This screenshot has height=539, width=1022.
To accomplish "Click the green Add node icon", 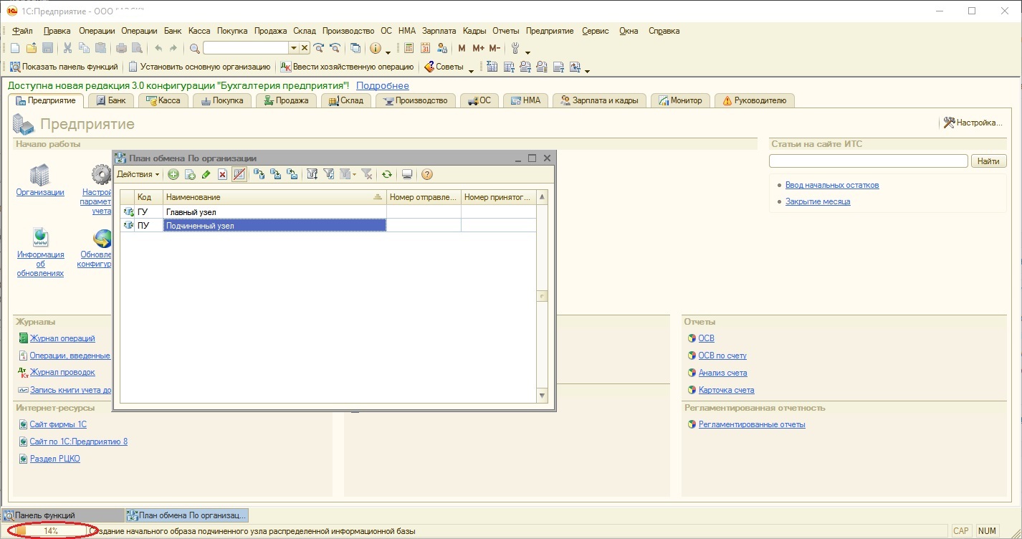I will (173, 174).
